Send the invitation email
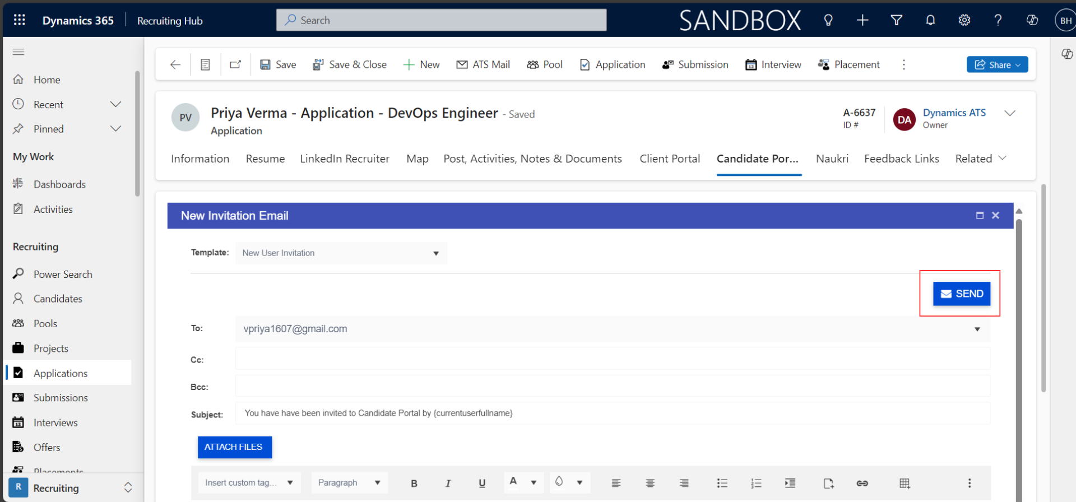The height and width of the screenshot is (502, 1076). point(962,294)
